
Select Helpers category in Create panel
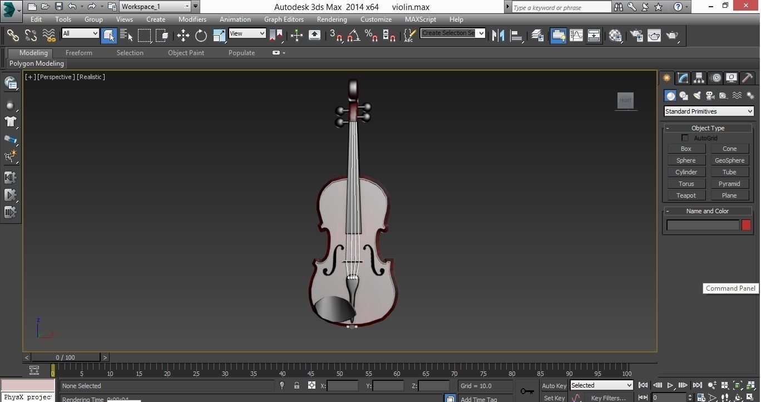tap(723, 96)
